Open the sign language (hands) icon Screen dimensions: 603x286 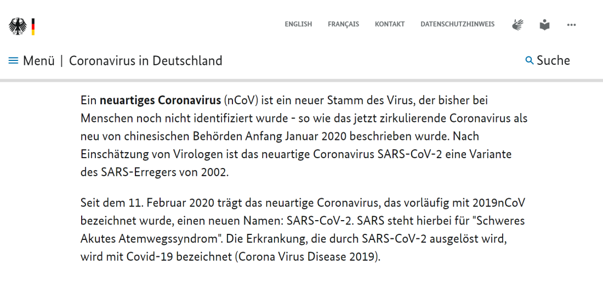[517, 25]
